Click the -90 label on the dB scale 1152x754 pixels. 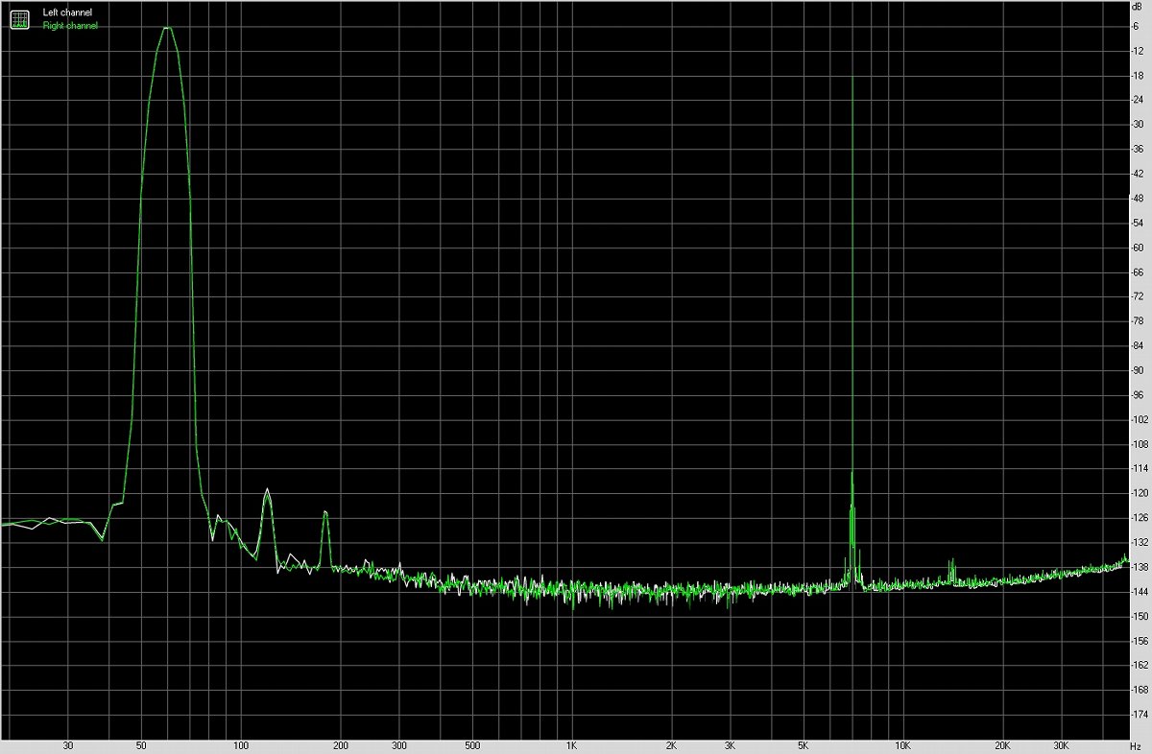coord(1137,370)
